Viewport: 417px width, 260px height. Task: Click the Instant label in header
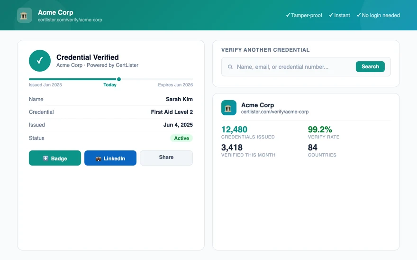[339, 16]
